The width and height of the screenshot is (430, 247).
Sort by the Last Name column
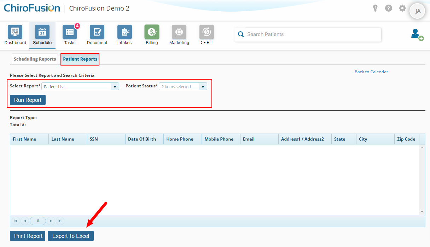68,139
